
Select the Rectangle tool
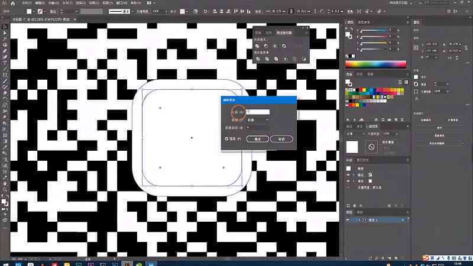[5, 75]
